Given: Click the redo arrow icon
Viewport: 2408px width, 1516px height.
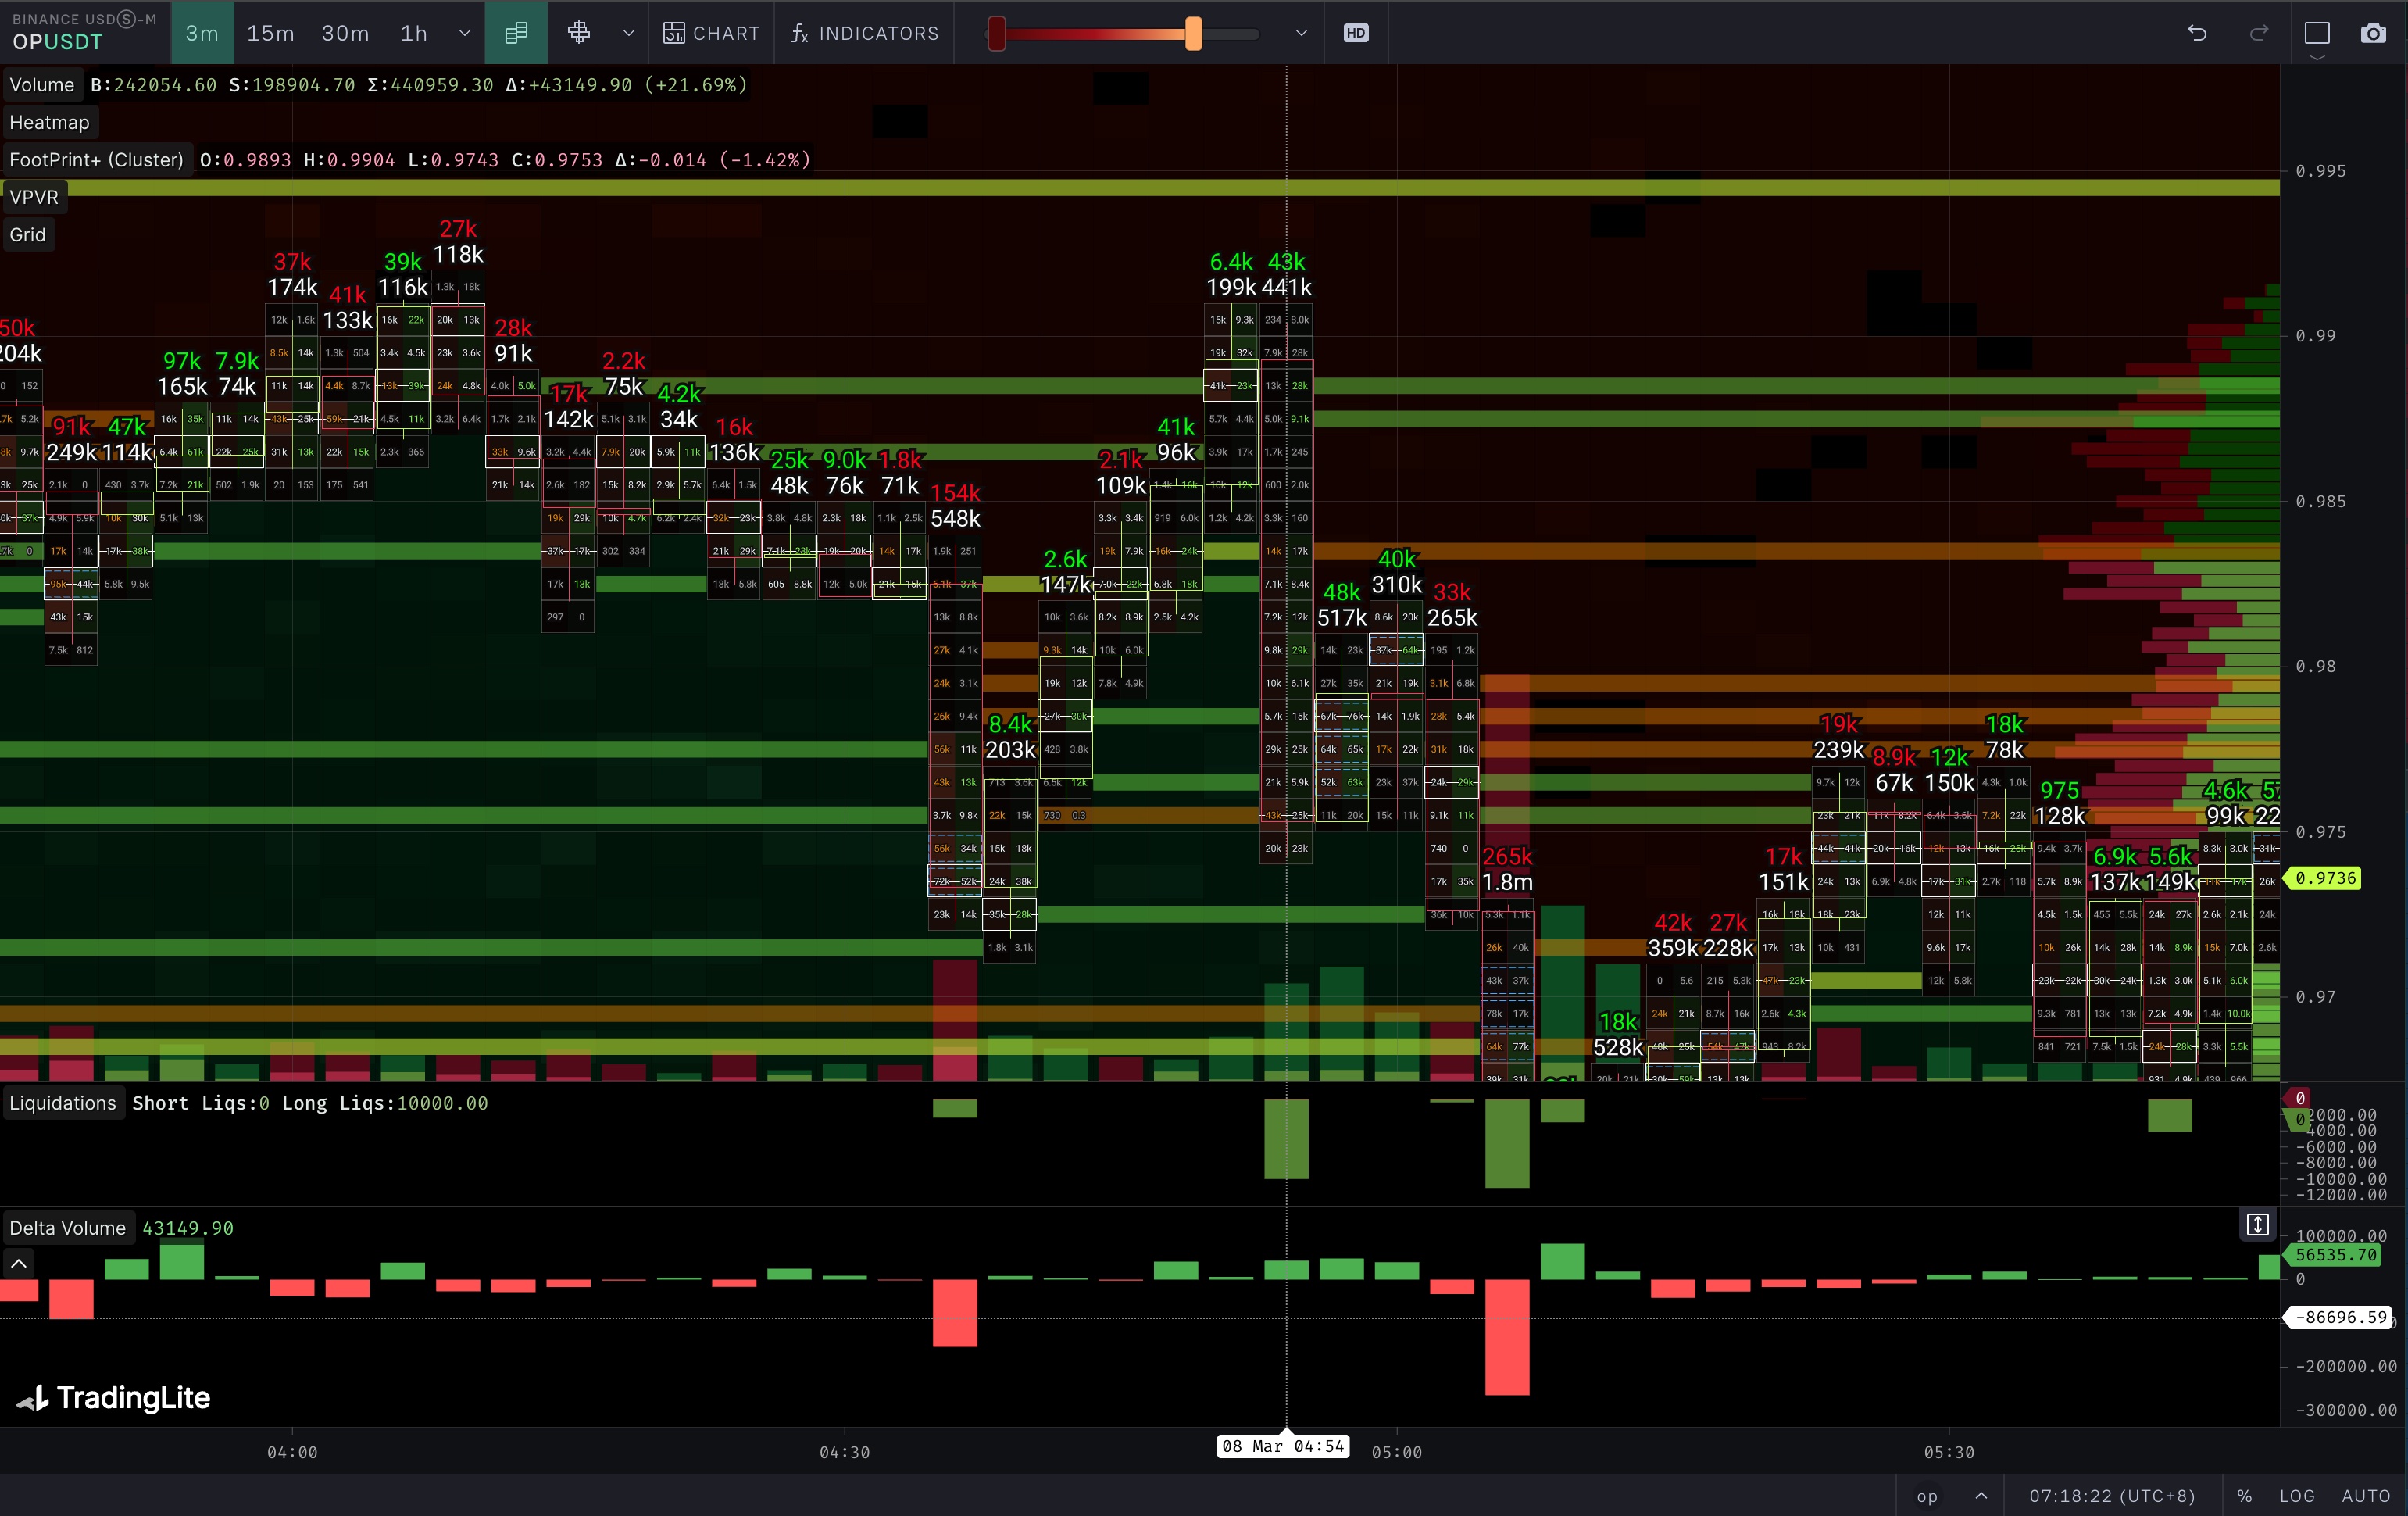Looking at the screenshot, I should [x=2258, y=33].
